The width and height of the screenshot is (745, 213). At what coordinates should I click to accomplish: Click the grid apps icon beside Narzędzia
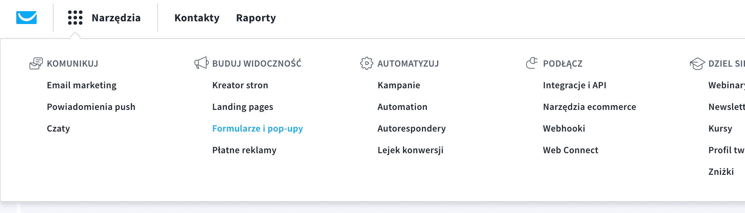coord(75,18)
